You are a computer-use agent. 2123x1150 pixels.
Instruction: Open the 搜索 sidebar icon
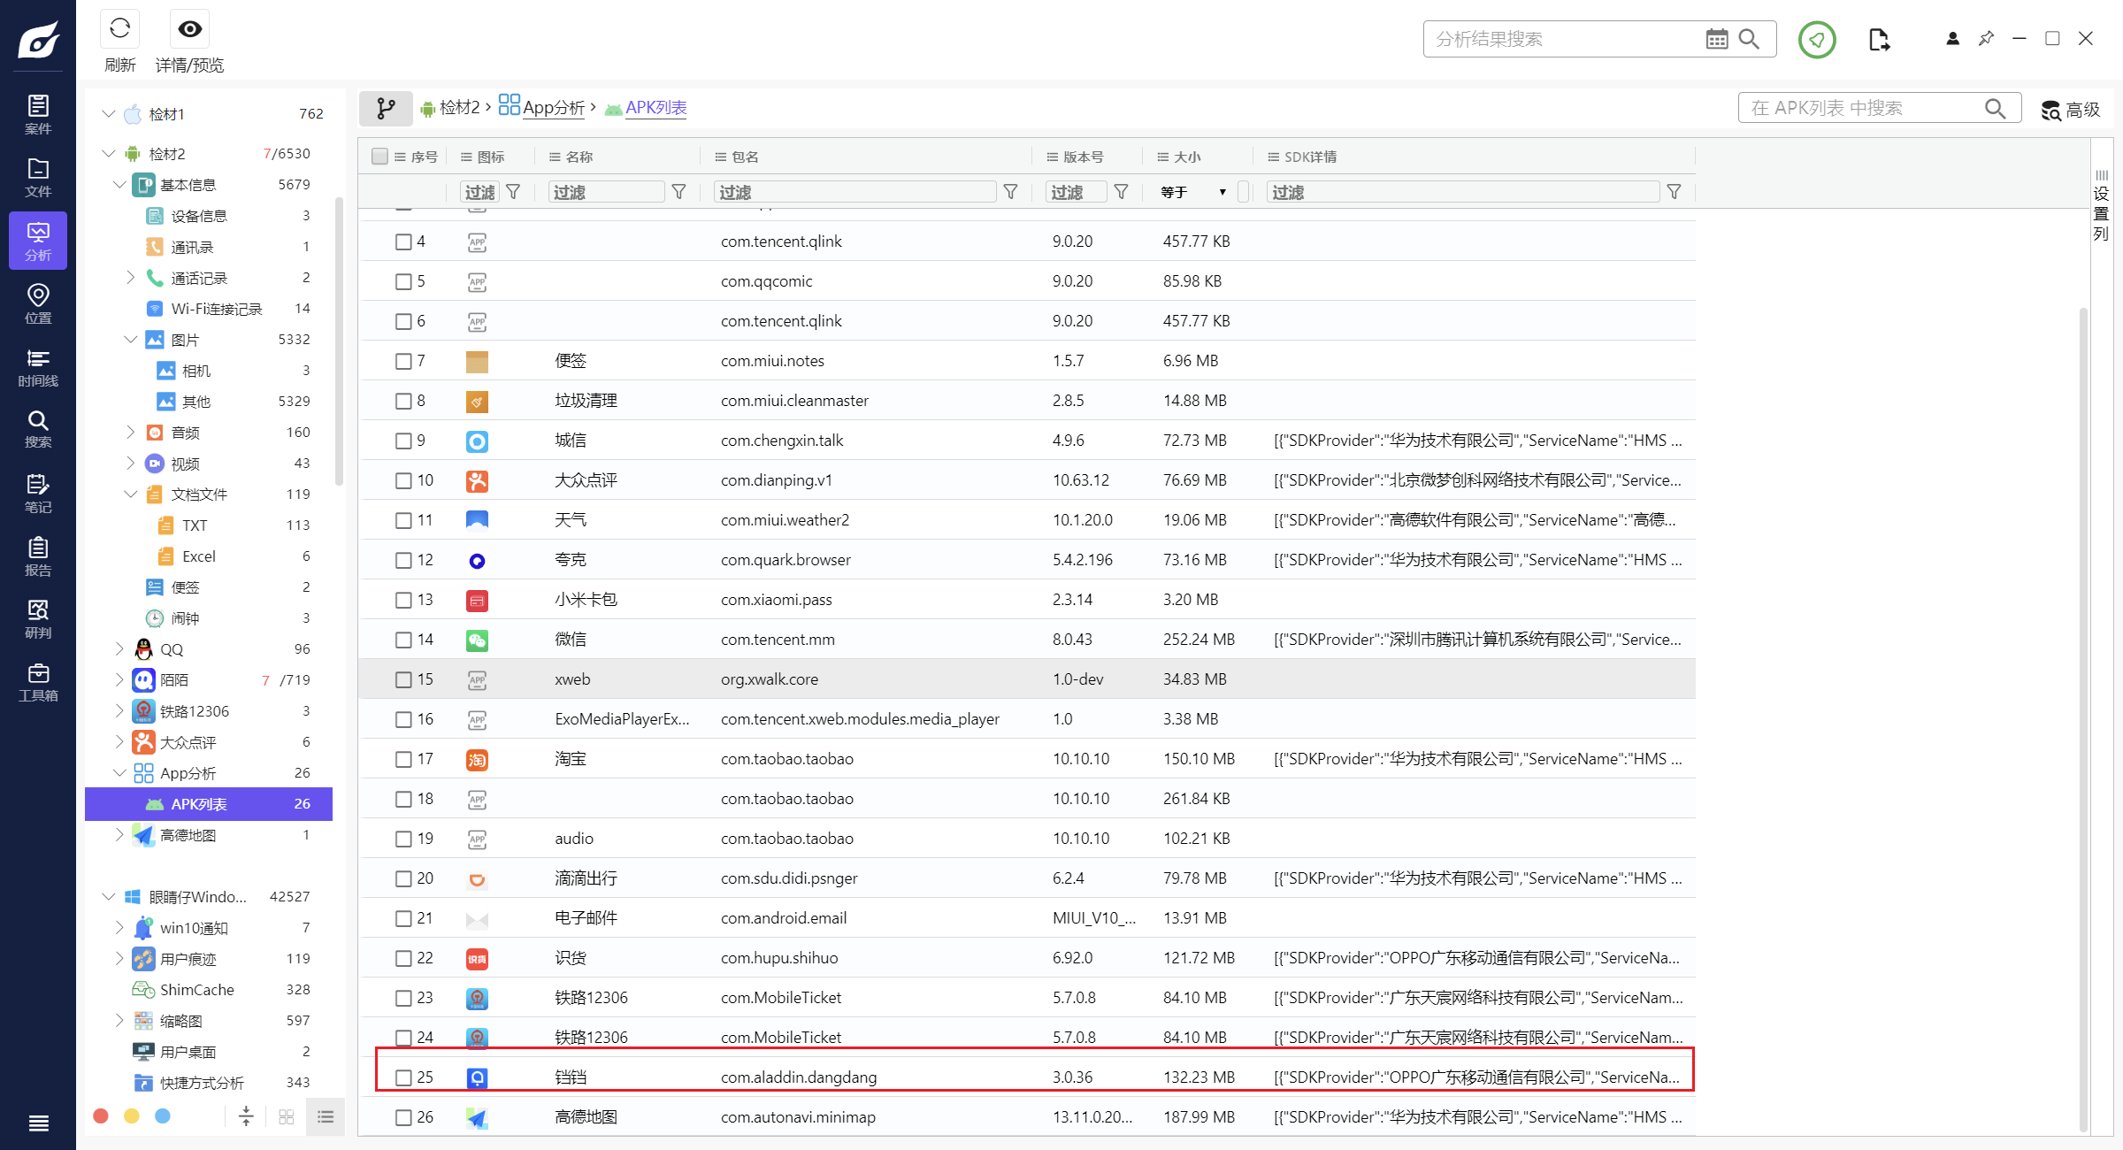click(x=38, y=429)
